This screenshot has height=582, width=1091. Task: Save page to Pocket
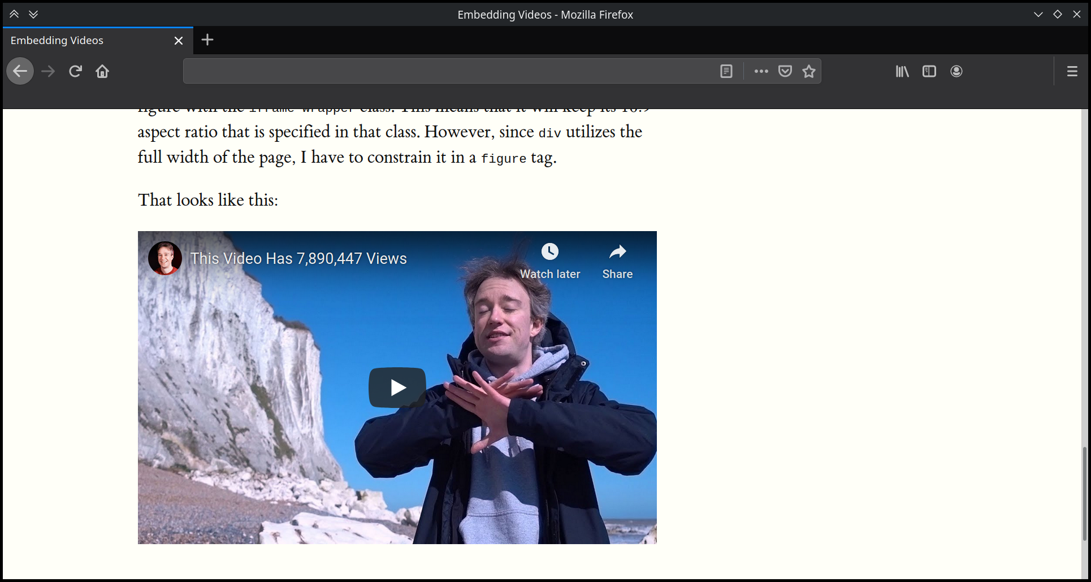(x=785, y=71)
